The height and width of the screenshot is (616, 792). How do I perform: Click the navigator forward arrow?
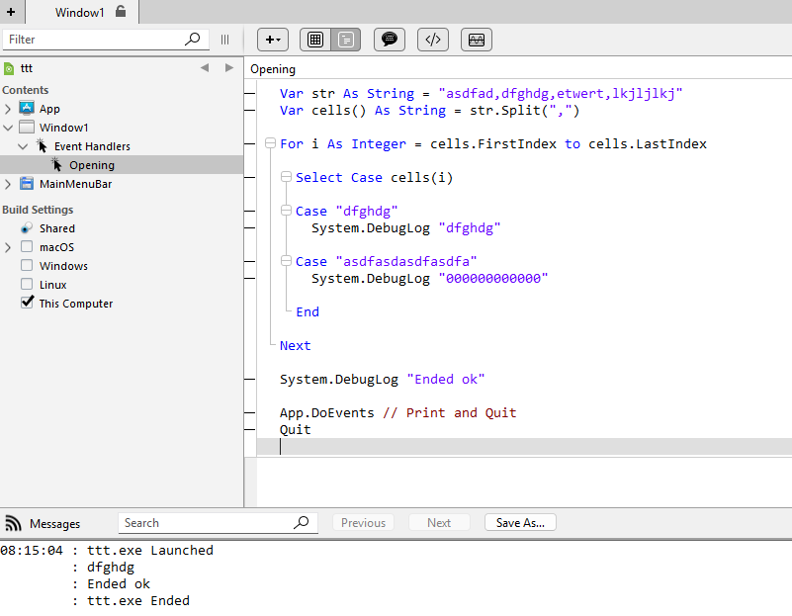click(x=229, y=68)
